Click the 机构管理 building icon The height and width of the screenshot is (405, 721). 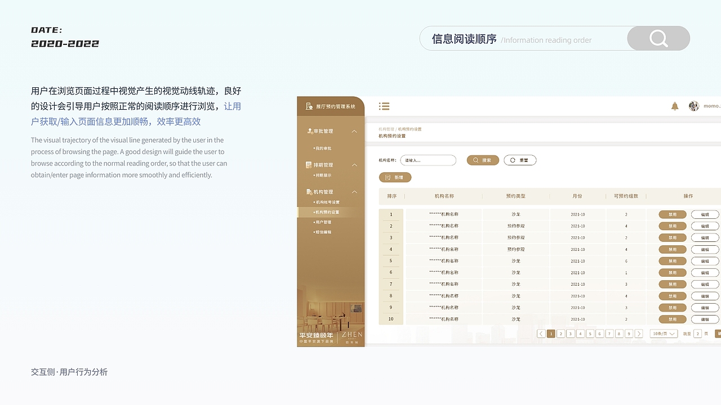309,192
